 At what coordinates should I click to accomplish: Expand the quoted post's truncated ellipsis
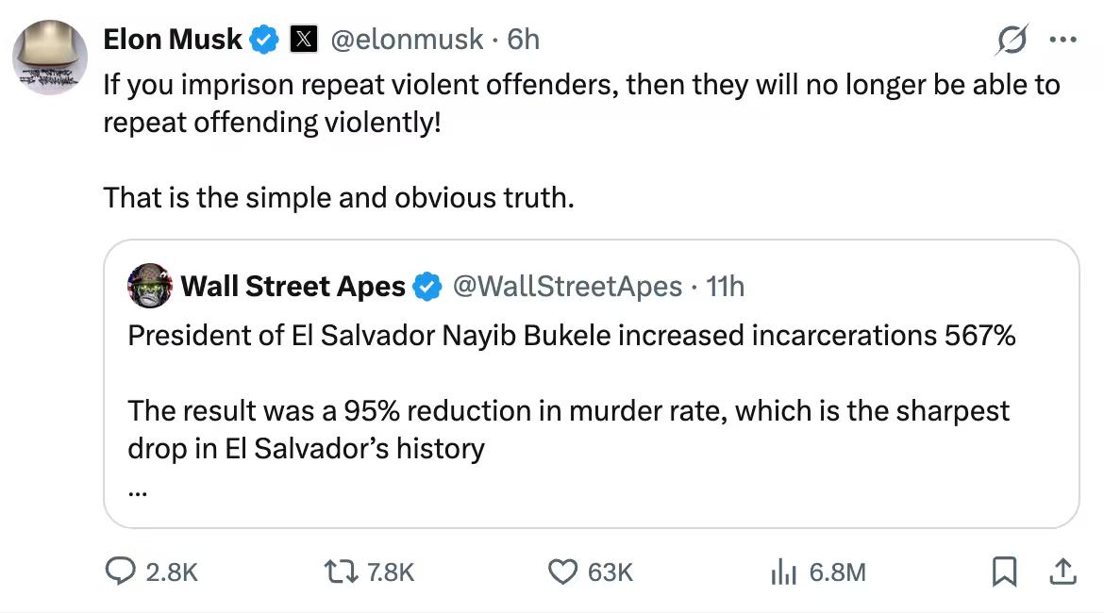[138, 490]
